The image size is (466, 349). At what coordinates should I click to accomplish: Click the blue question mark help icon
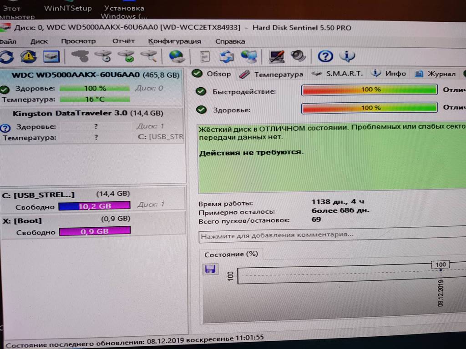pyautogui.click(x=325, y=56)
